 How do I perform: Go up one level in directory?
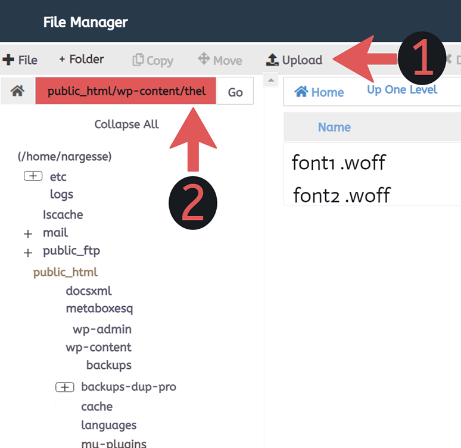pos(402,90)
